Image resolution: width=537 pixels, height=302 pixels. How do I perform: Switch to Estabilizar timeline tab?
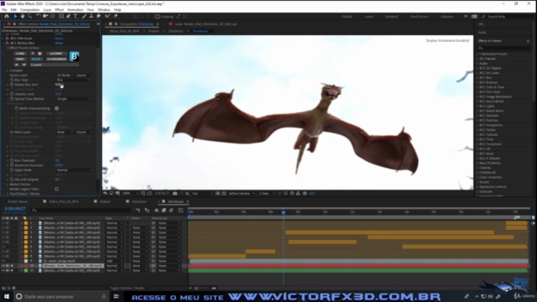pos(139,201)
